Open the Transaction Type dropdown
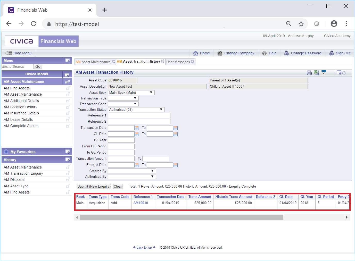The image size is (355, 261). pyautogui.click(x=123, y=98)
